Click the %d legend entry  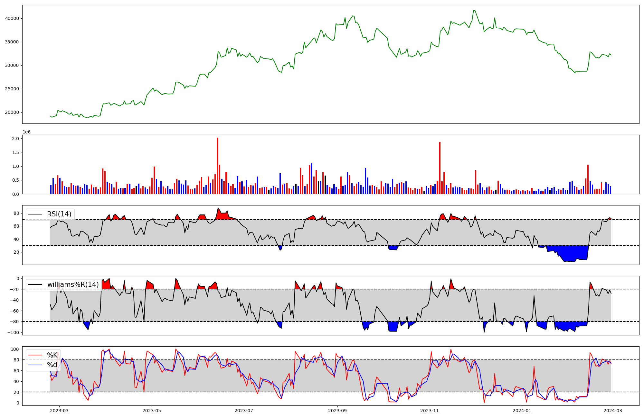coord(52,365)
